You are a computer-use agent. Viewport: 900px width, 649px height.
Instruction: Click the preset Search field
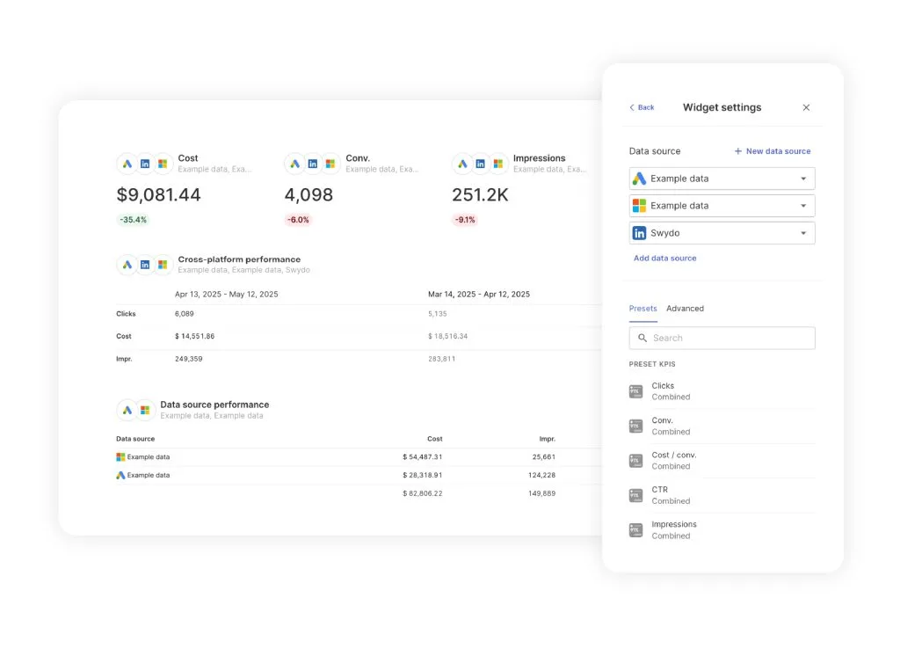click(x=722, y=339)
